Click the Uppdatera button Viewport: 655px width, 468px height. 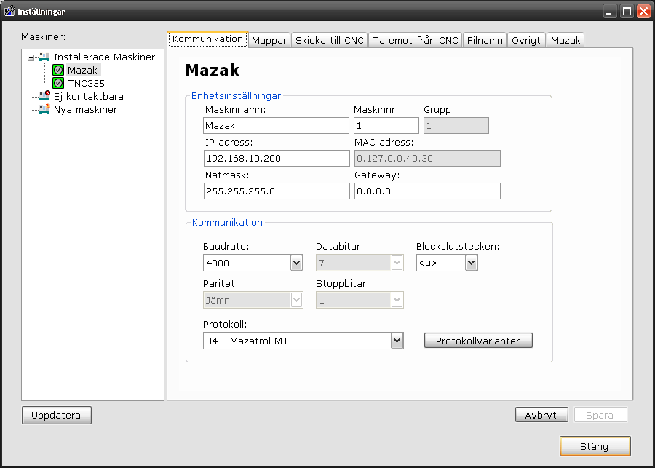coord(56,416)
